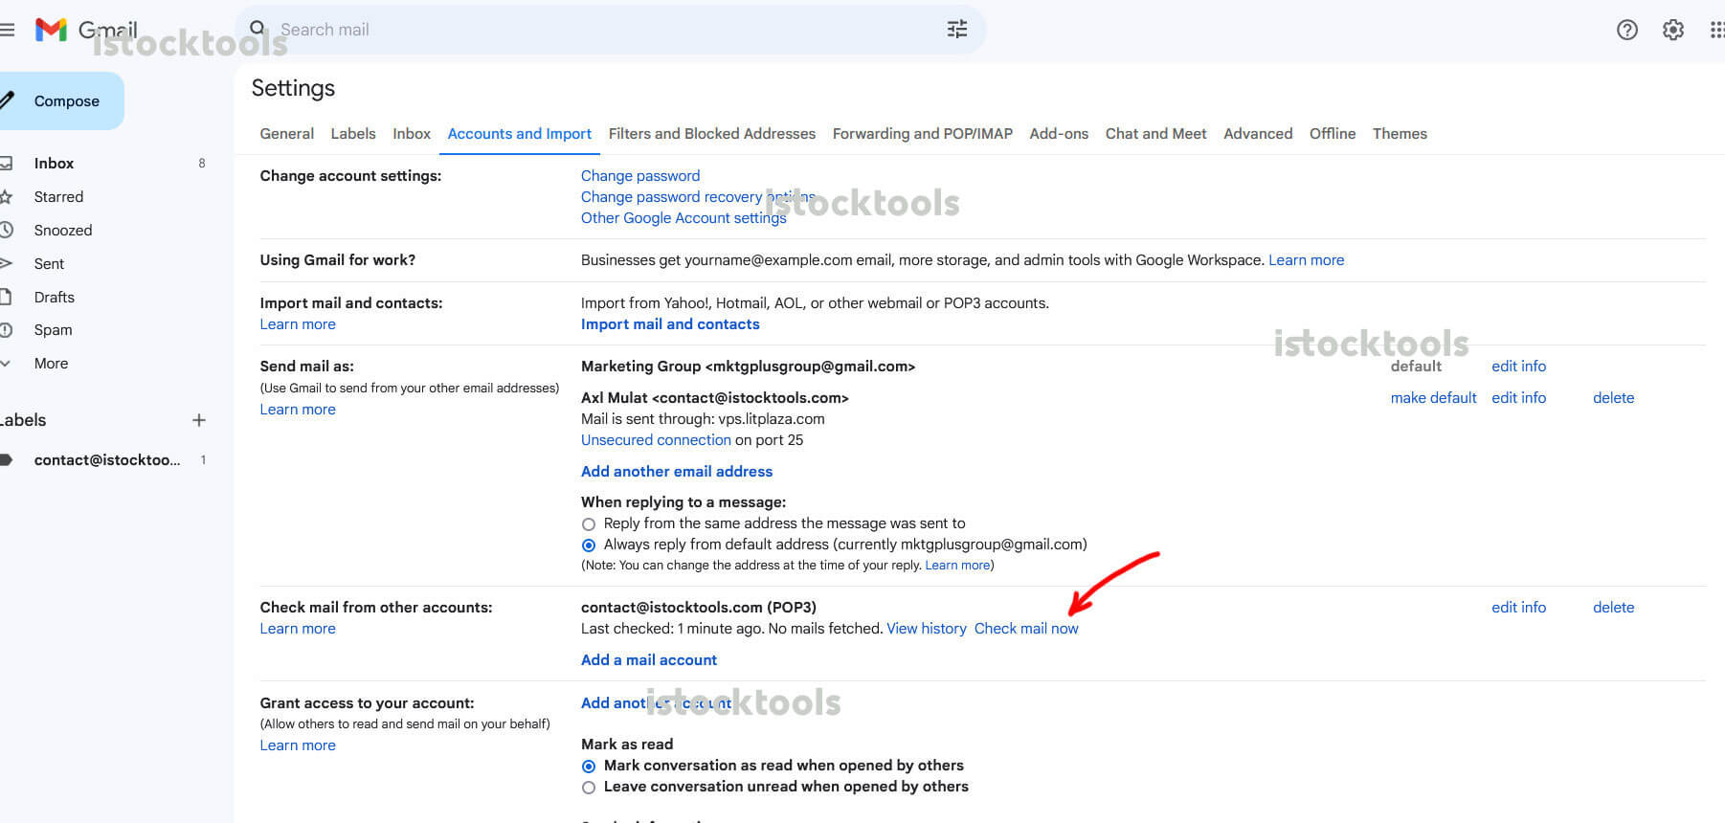
Task: Click Add another email address
Action: tap(677, 472)
